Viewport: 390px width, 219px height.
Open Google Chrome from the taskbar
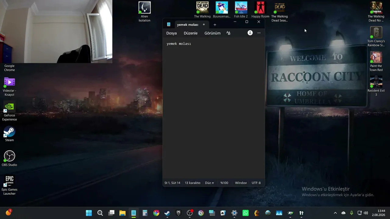(156, 213)
